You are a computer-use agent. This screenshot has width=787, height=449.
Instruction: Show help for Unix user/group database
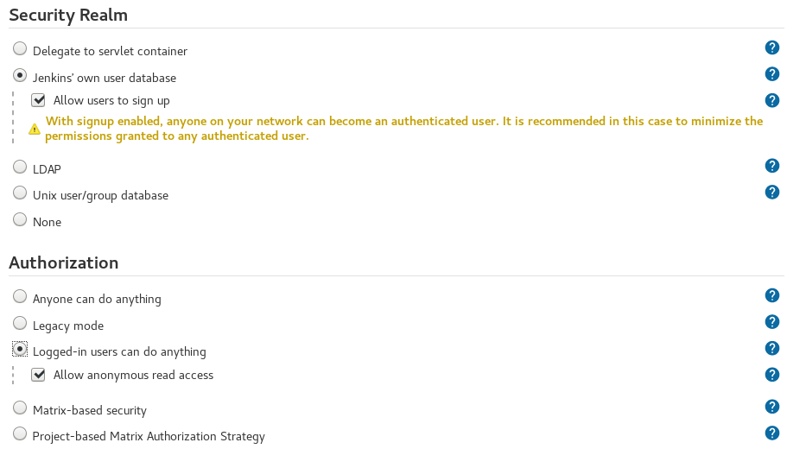(x=772, y=193)
